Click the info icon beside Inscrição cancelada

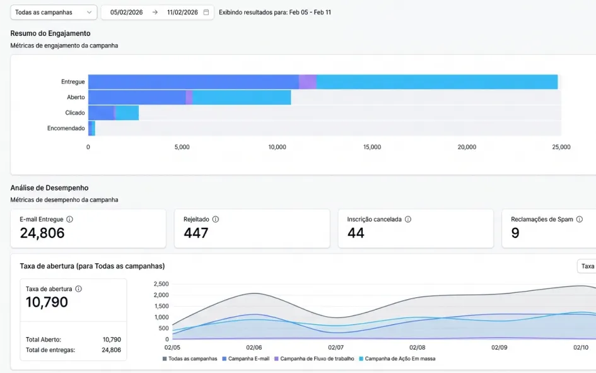(x=408, y=219)
